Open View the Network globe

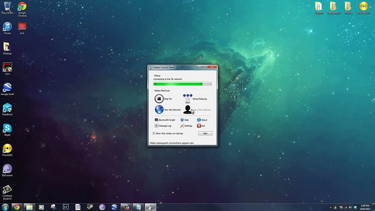tap(159, 110)
